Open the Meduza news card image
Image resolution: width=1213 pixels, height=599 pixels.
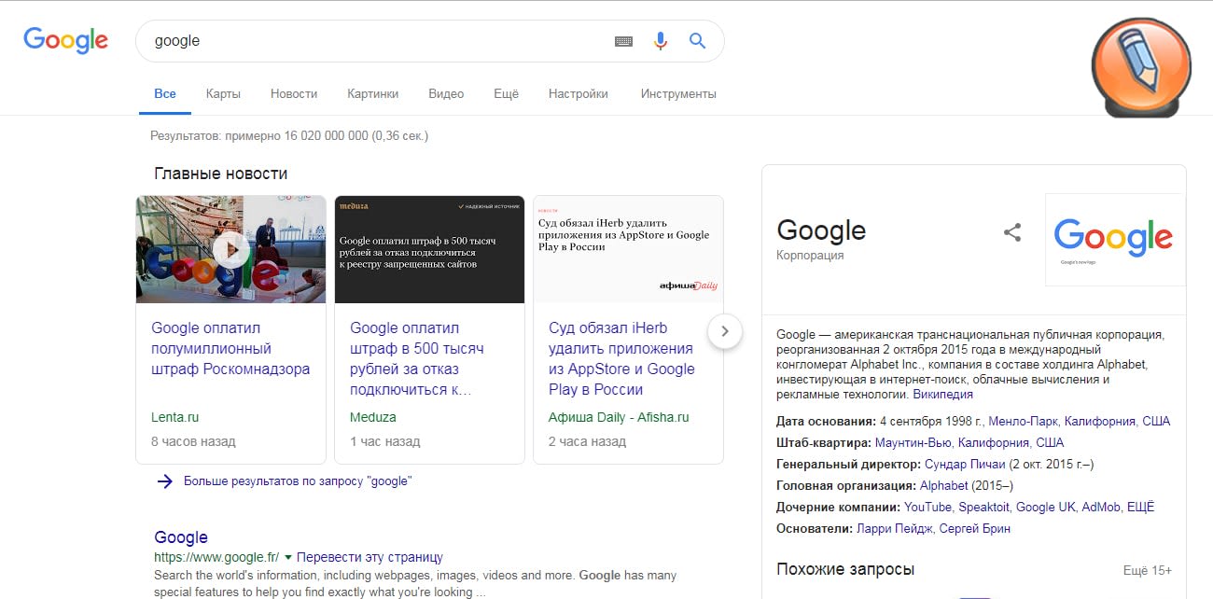pyautogui.click(x=429, y=249)
